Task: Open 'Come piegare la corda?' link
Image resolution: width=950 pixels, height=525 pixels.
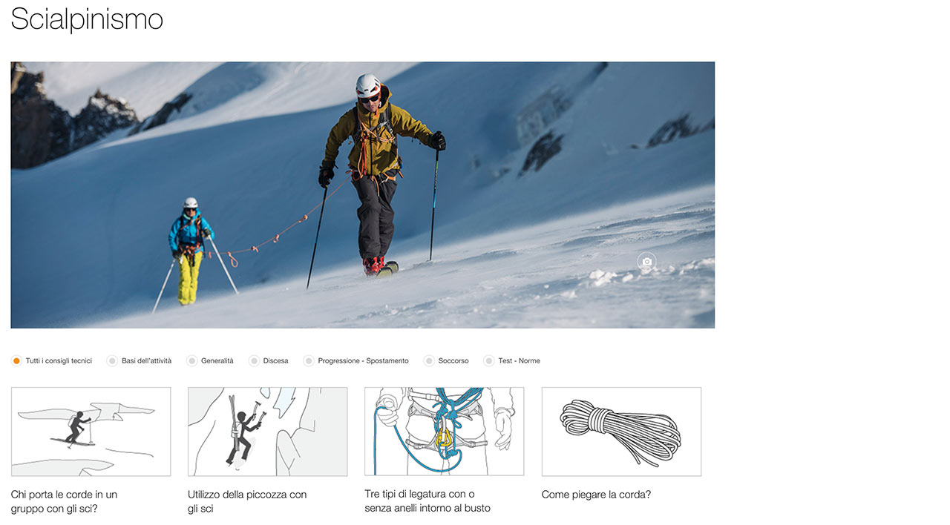Action: click(x=596, y=495)
